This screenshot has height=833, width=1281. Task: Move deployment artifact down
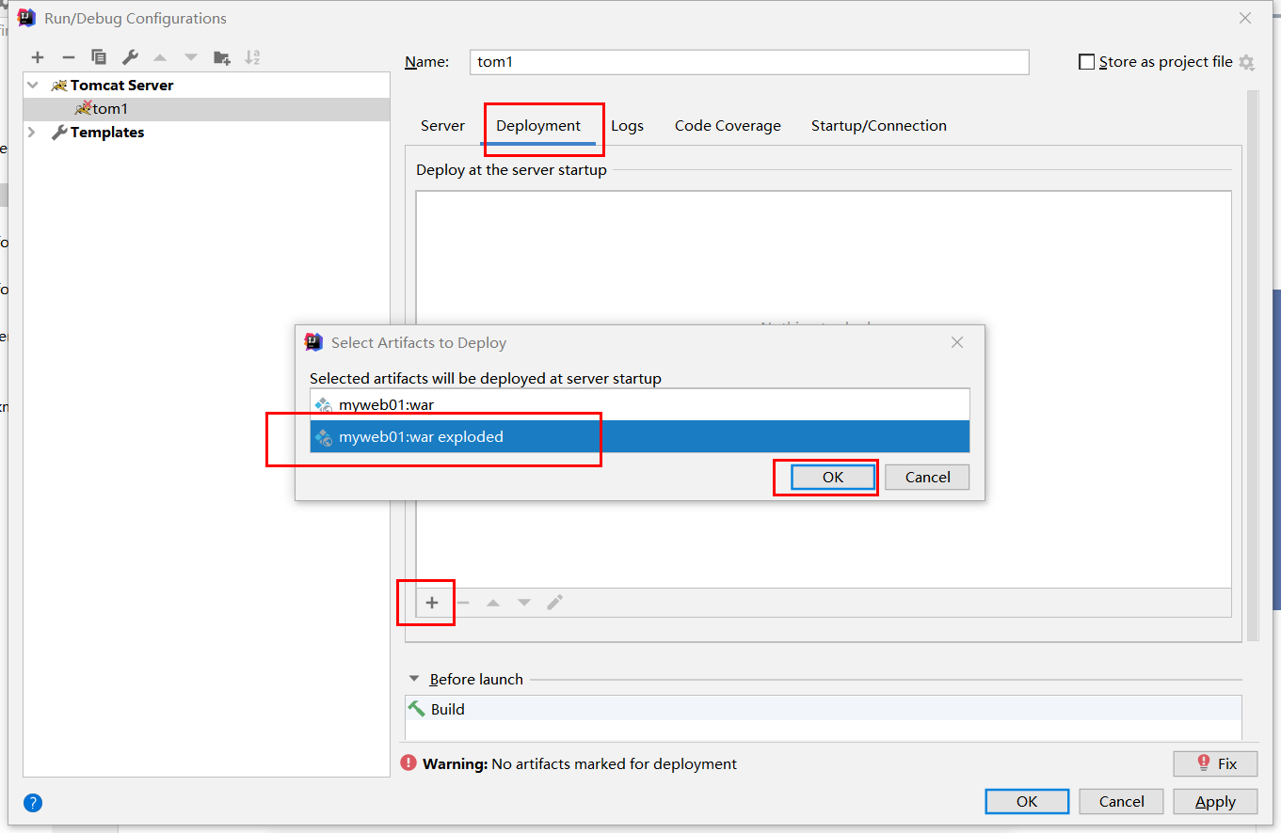coord(524,603)
